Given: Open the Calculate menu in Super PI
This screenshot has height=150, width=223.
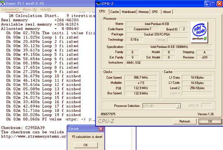Looking at the screenshot, I should click(10, 9).
